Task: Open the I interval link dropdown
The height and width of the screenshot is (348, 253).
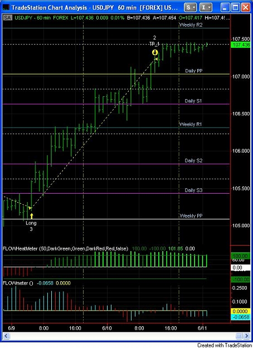Action: pos(206,8)
